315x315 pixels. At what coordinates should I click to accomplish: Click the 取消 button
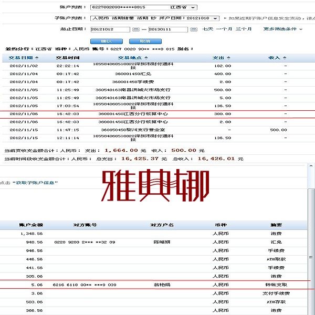(x=145, y=41)
